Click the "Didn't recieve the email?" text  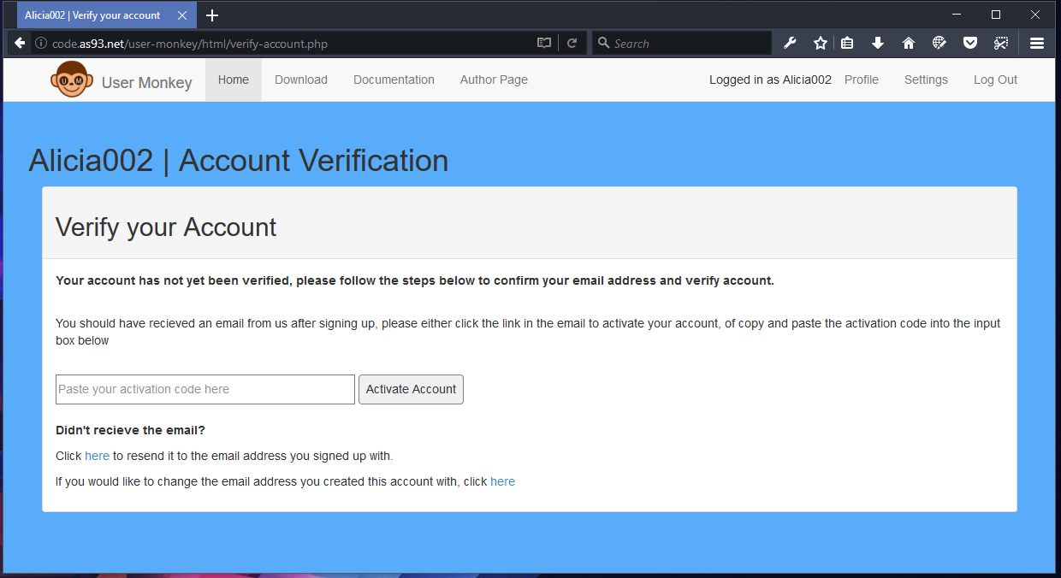130,430
